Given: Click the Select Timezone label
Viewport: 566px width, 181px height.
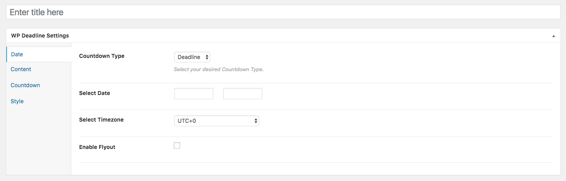Looking at the screenshot, I should 101,120.
